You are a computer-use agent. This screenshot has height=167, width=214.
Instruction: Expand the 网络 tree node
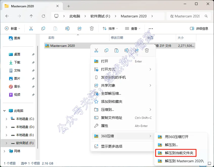pos(5,151)
